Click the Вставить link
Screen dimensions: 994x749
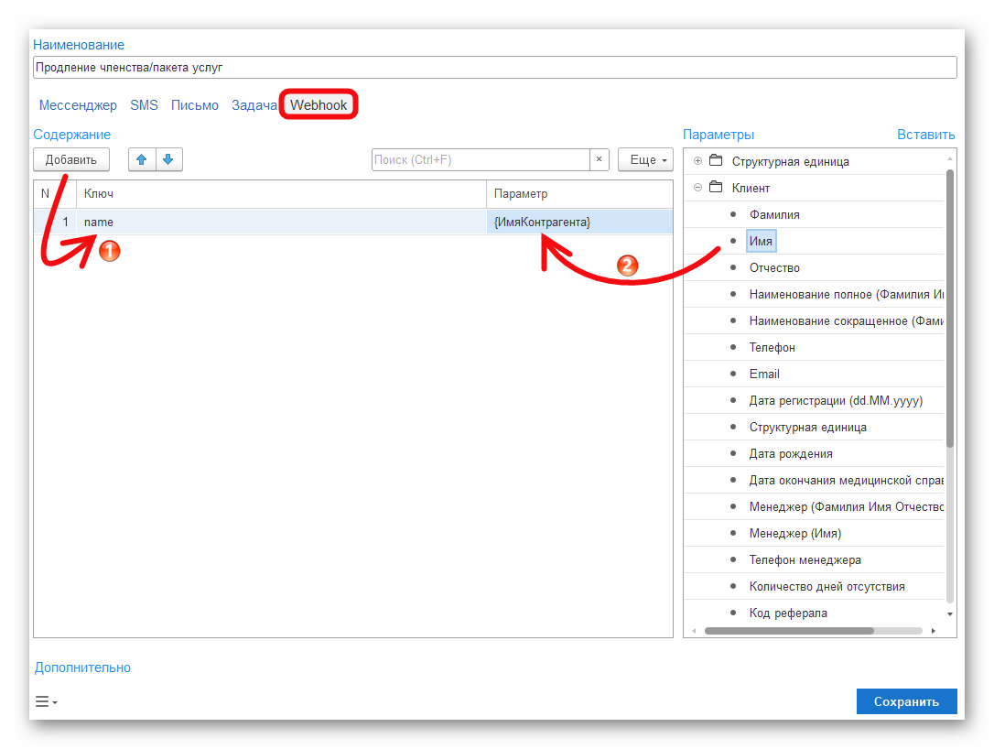point(925,135)
